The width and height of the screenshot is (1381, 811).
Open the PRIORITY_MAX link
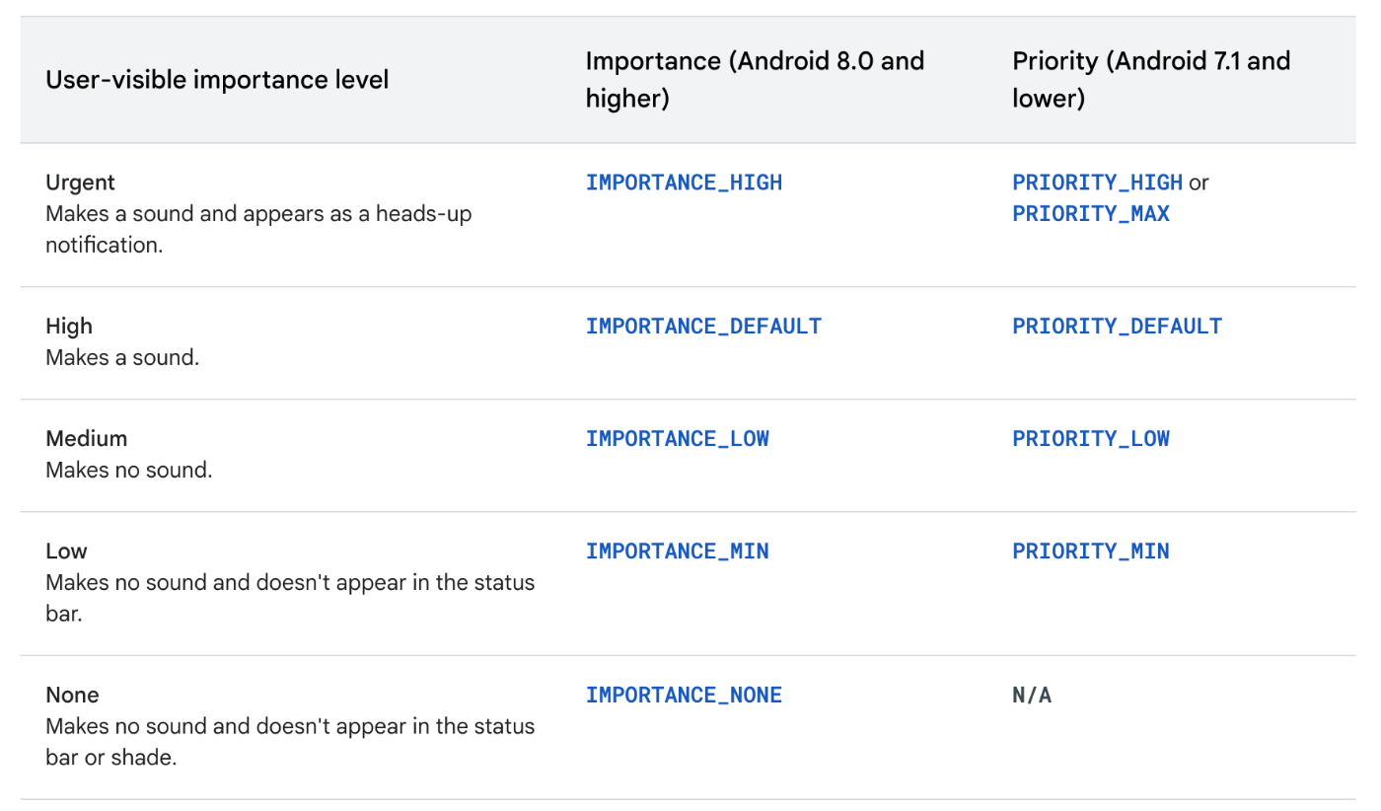click(x=1091, y=214)
